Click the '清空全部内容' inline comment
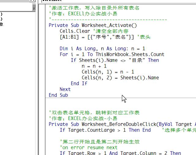Image resolution: width=196 pixels, height=155 pixels. coord(111,31)
